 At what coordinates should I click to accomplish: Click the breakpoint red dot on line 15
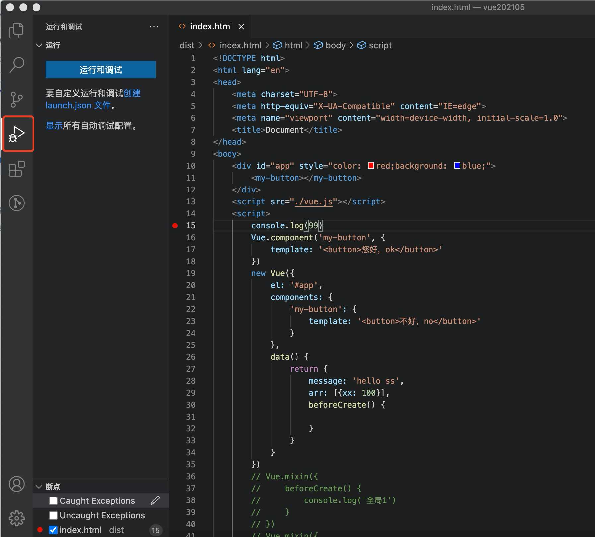click(x=175, y=226)
